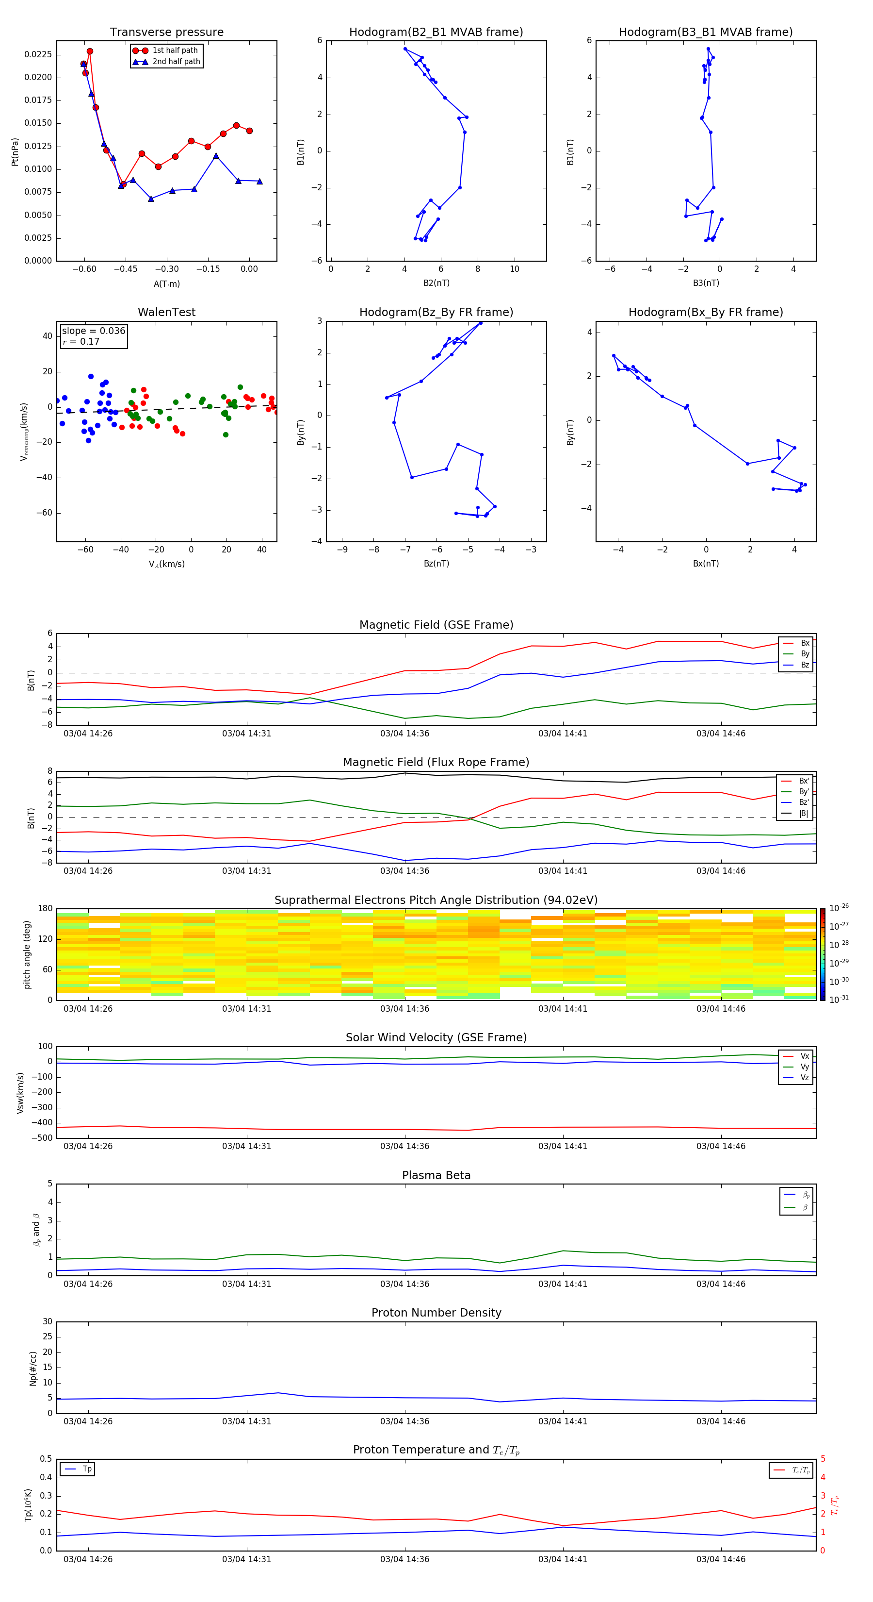Click the "WalenTest" plot title
873x1602 pixels.
tap(166, 312)
